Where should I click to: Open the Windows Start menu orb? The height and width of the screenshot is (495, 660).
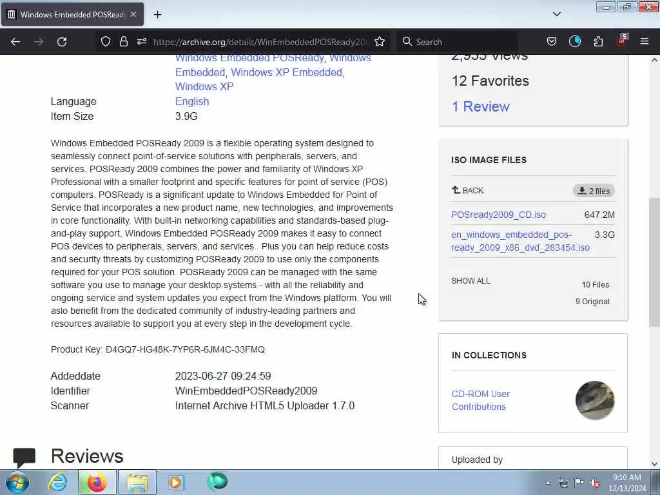coord(17,482)
